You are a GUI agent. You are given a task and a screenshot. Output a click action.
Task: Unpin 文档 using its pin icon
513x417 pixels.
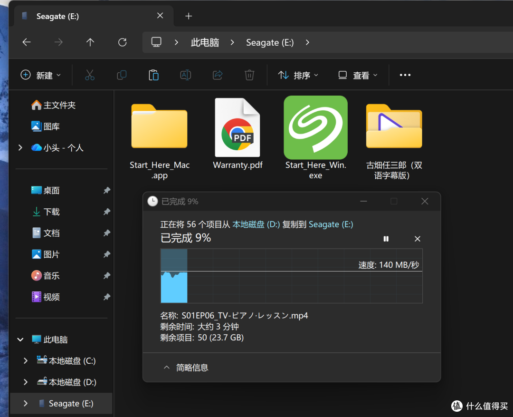click(107, 233)
